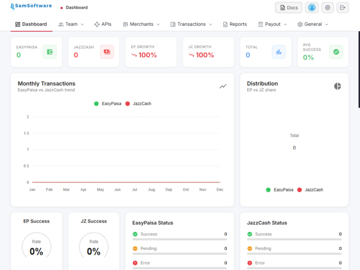Image resolution: width=360 pixels, height=270 pixels.
Task: Go to the APIs tab
Action: 103,24
